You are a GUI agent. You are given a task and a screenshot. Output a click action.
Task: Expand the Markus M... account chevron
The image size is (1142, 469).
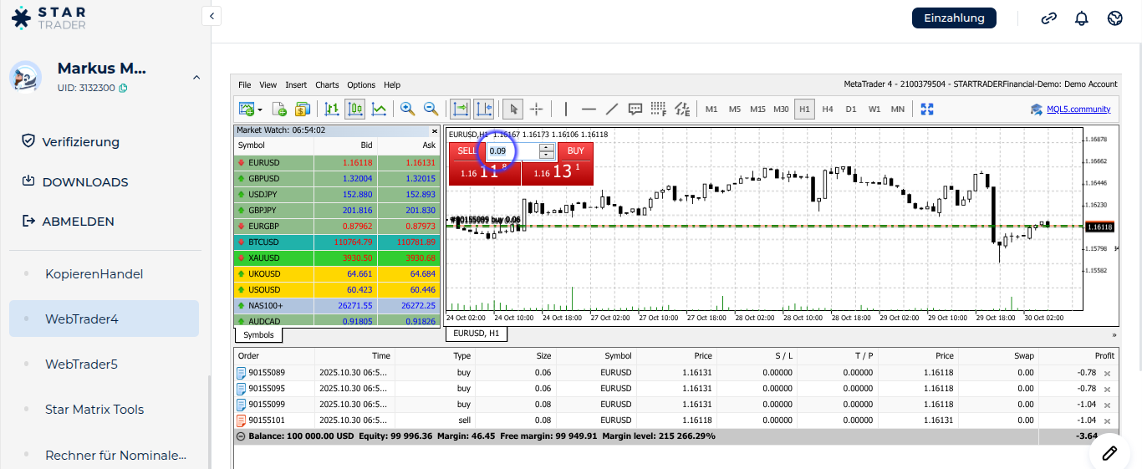tap(196, 77)
